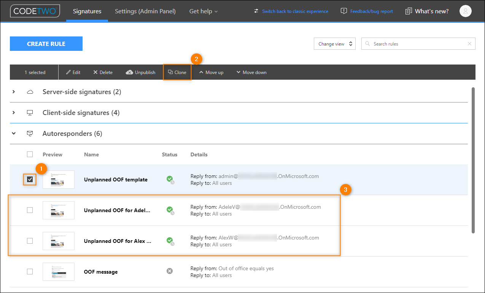Uncheck the Unplanned OOF template checkbox
The height and width of the screenshot is (293, 485).
(x=30, y=179)
